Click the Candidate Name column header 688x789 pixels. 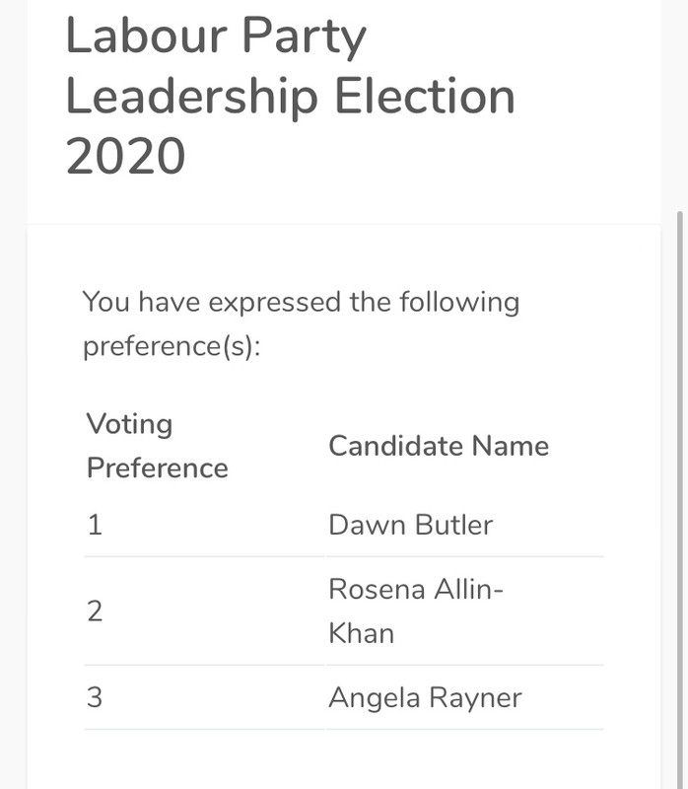click(x=439, y=446)
